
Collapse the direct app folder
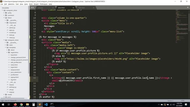(x=4, y=18)
